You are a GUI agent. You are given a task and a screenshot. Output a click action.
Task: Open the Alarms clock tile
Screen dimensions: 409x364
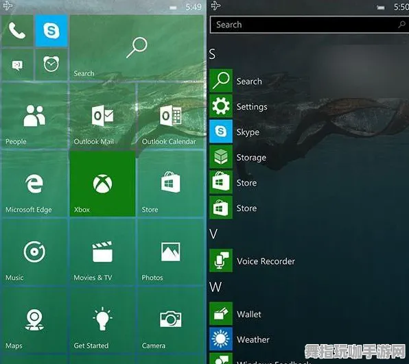[x=51, y=64]
